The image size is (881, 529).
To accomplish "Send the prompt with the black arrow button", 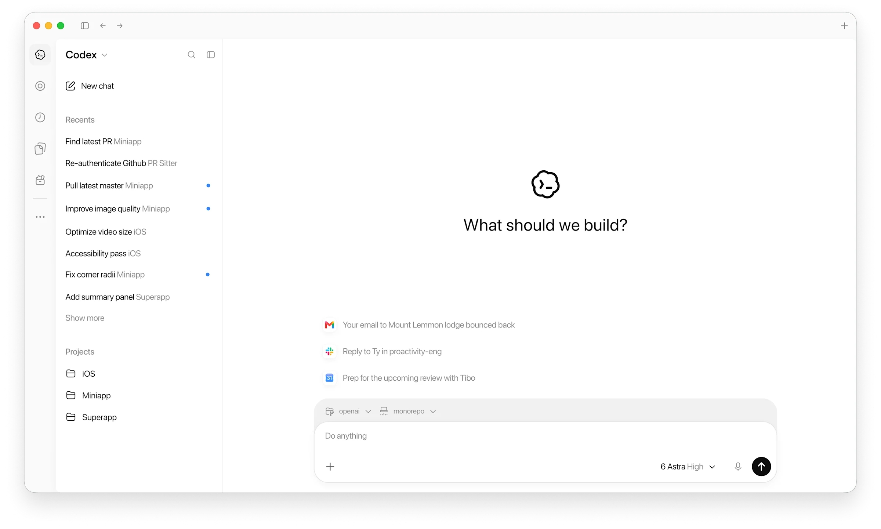I will [761, 467].
